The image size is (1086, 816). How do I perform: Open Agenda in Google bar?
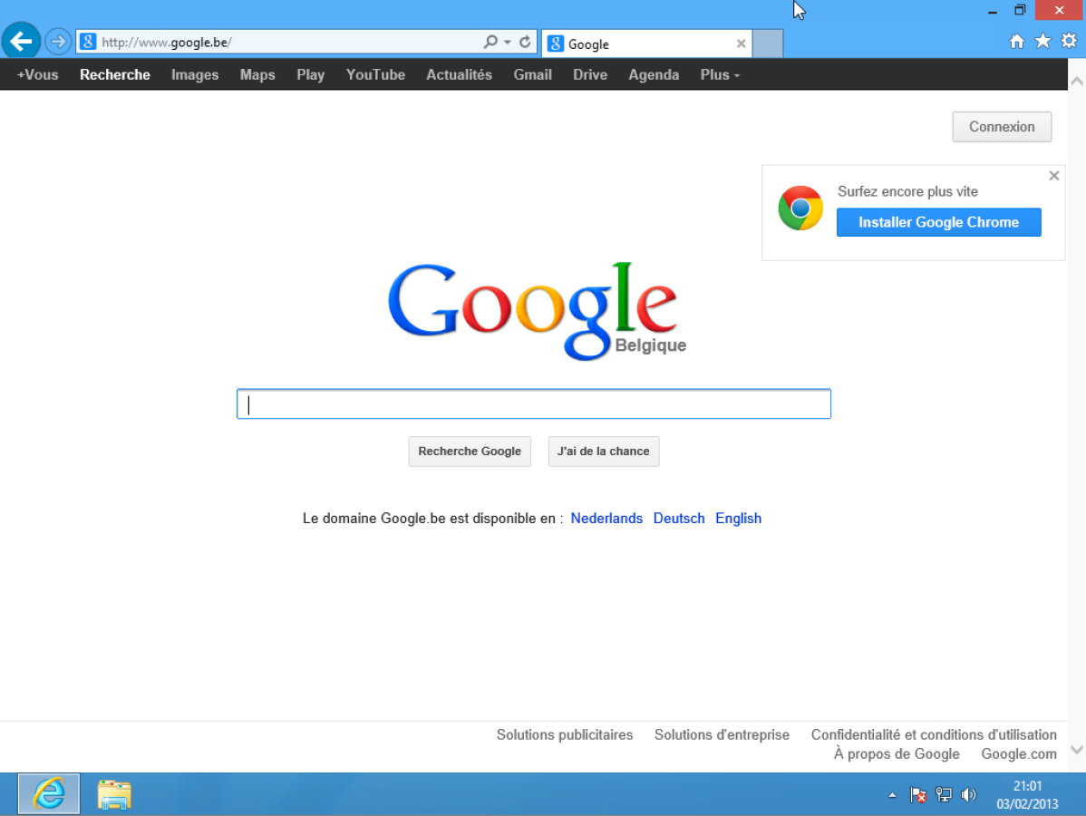[654, 75]
